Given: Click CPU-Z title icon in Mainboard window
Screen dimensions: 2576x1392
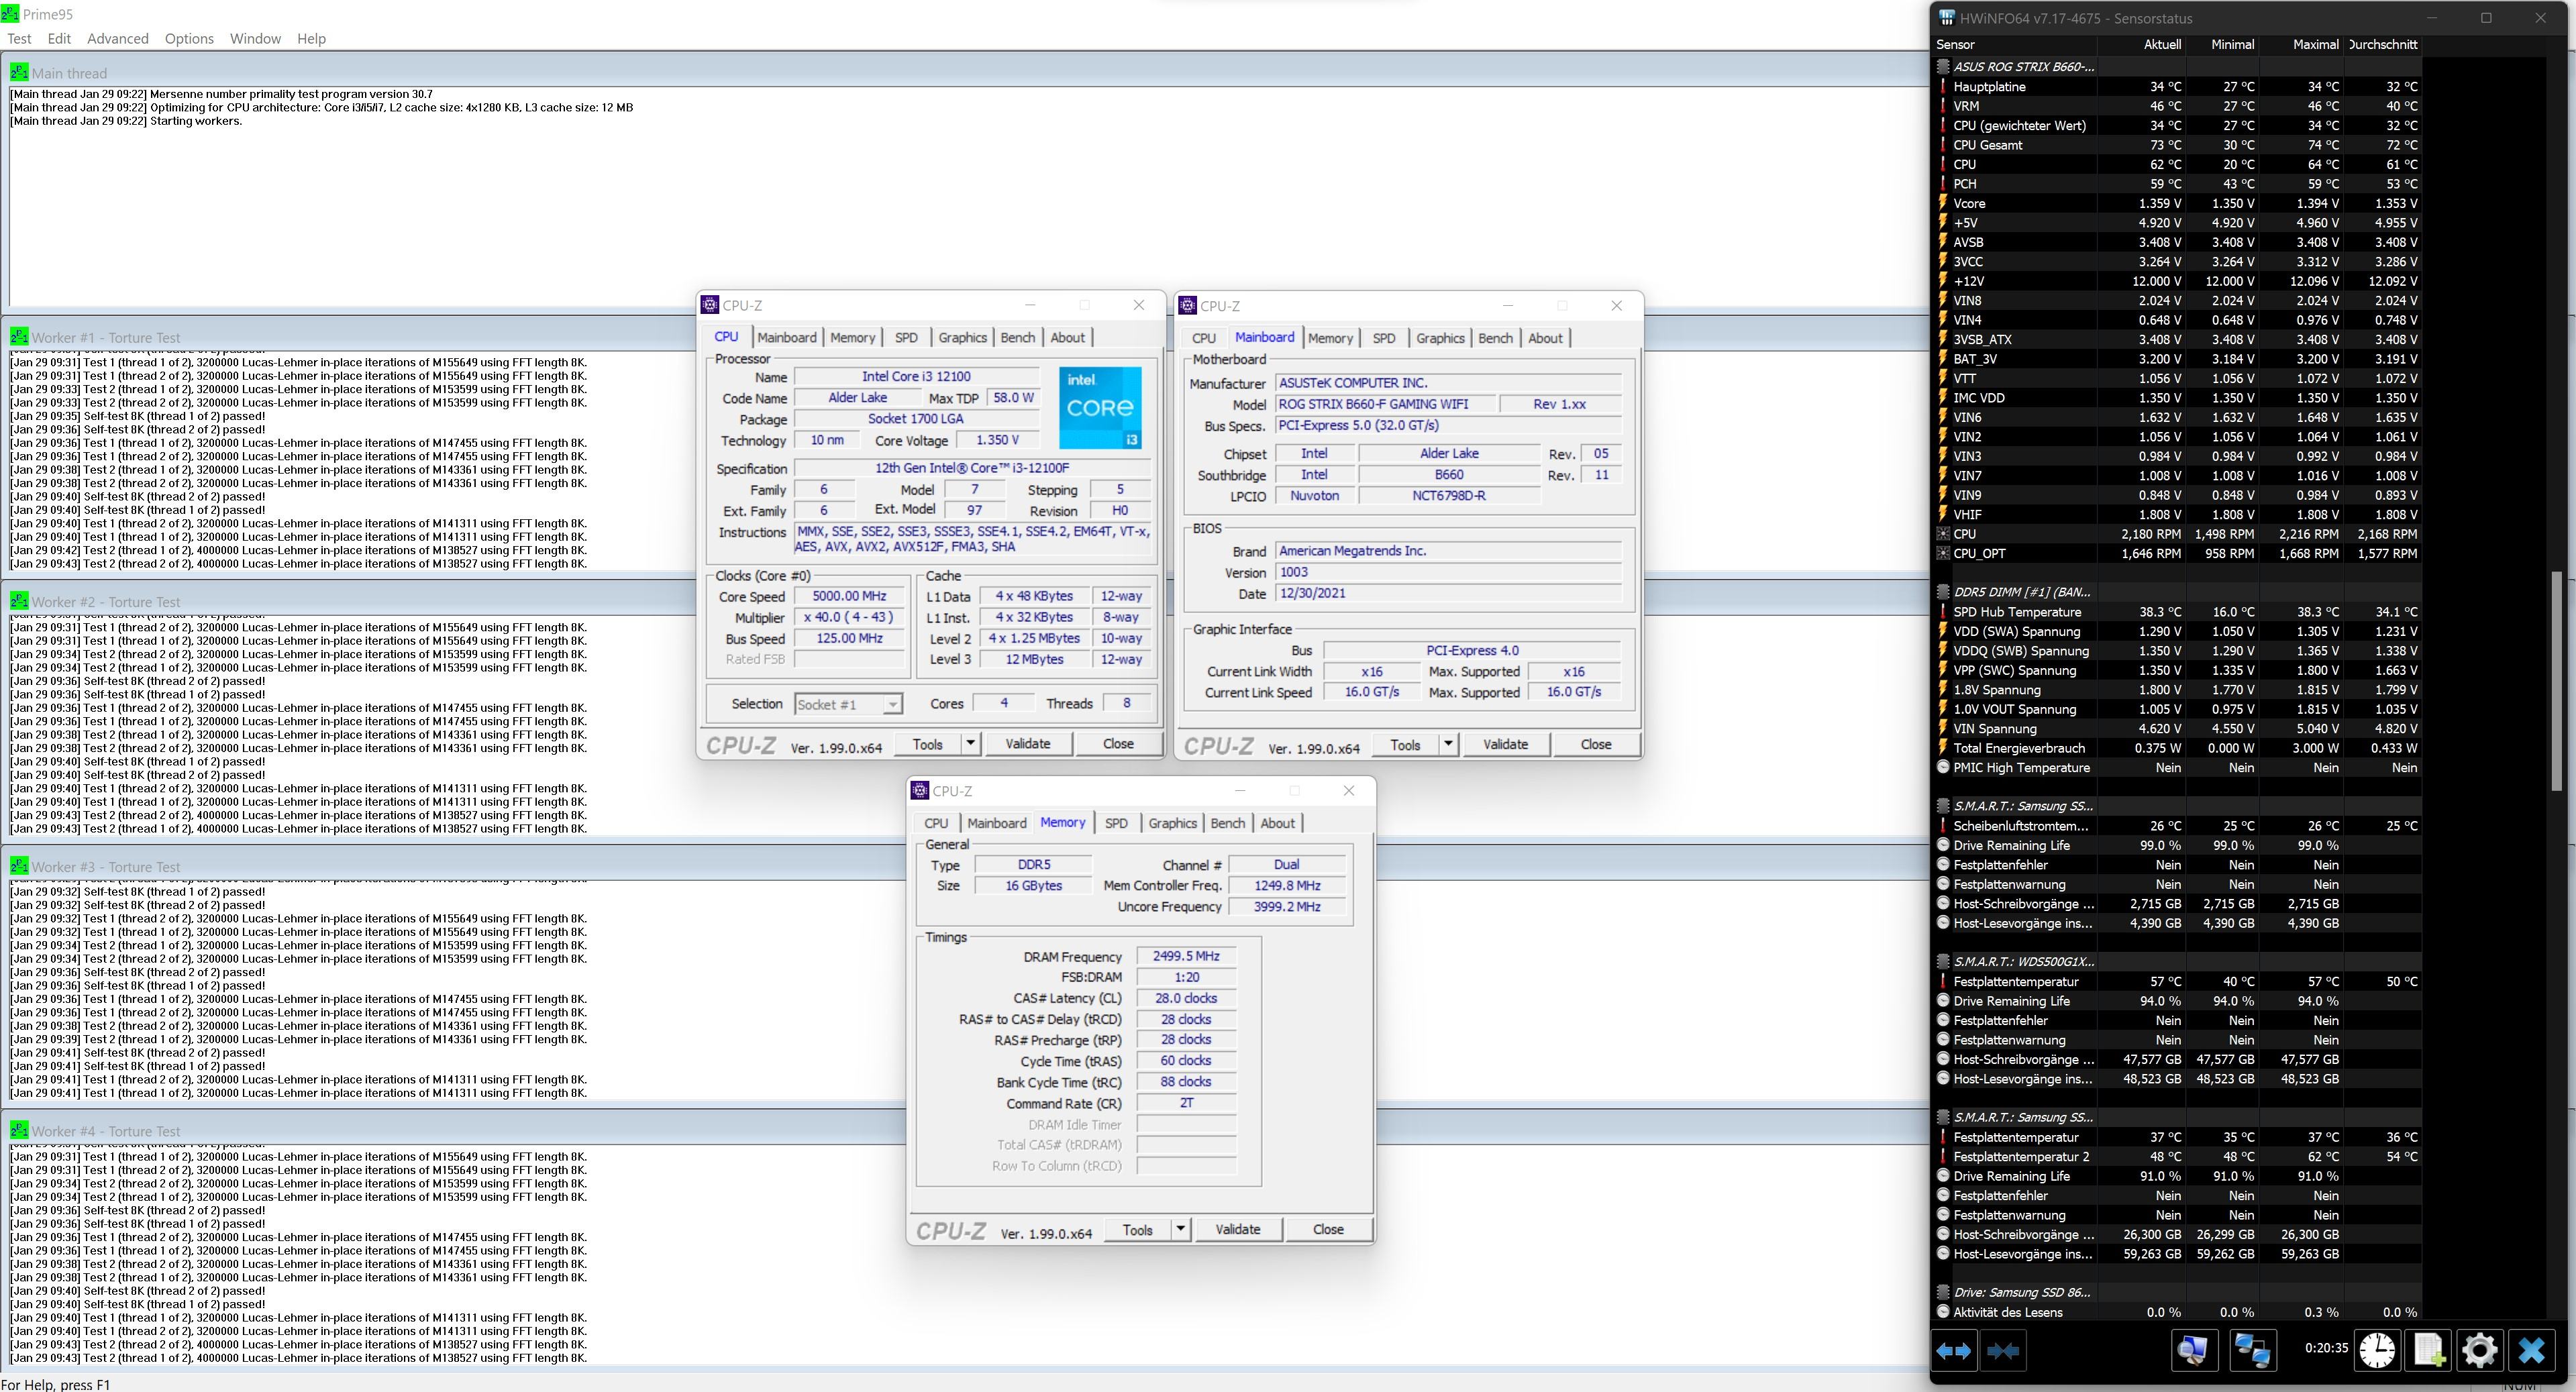Looking at the screenshot, I should pos(1188,306).
